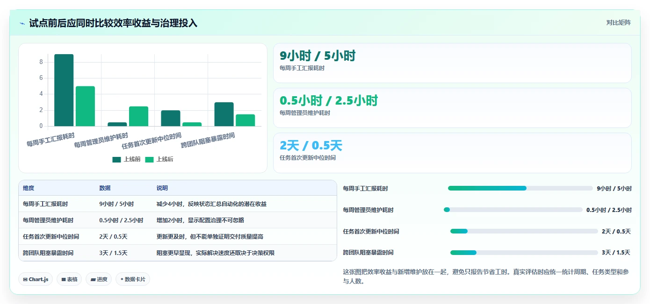This screenshot has height=304, width=650.
Task: Click the 上线前 bar for 跨团队阻塞暴露时间
Action: pyautogui.click(x=224, y=114)
